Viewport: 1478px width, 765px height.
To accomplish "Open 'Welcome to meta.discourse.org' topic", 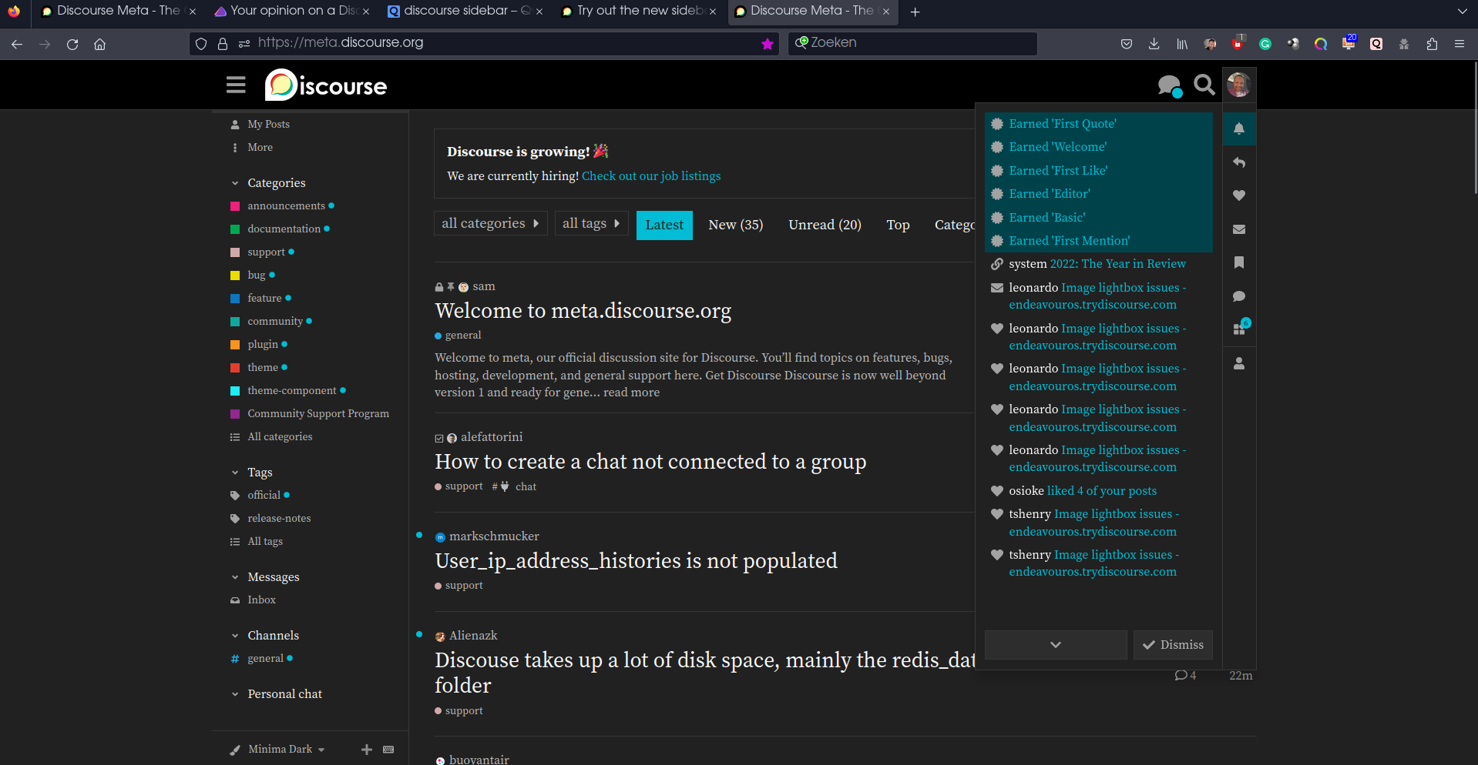I will point(583,311).
